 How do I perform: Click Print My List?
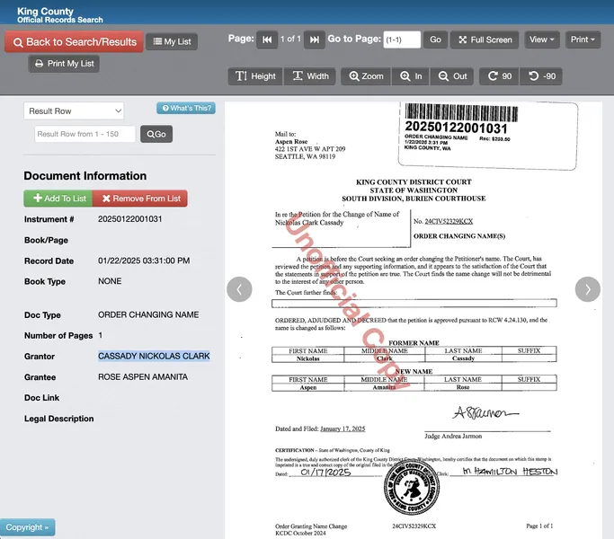click(64, 64)
